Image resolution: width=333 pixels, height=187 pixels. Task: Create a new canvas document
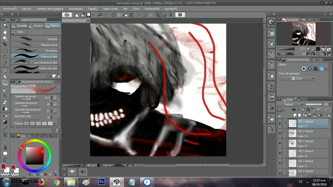click(x=77, y=15)
